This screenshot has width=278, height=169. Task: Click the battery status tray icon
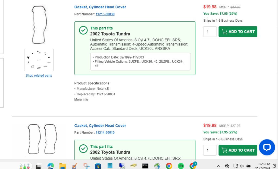249,166
